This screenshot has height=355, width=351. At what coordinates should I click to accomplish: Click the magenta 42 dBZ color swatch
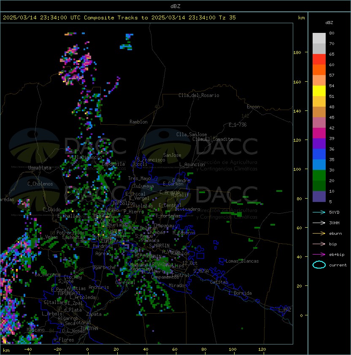pyautogui.click(x=319, y=133)
